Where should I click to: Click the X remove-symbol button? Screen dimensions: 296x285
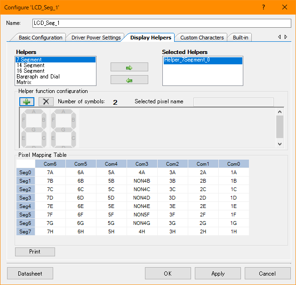[x=46, y=102]
